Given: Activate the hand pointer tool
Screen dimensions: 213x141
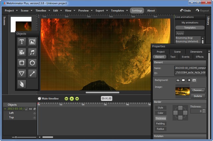Looking at the screenshot, I should [22, 84].
